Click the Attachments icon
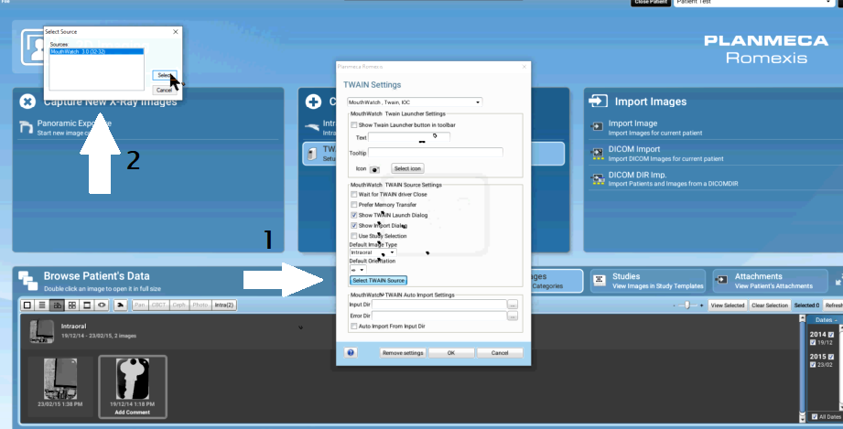The height and width of the screenshot is (429, 843). (x=722, y=280)
